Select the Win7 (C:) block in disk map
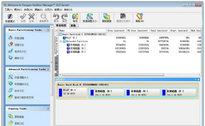The width and height of the screenshot is (205, 126). 72,93
